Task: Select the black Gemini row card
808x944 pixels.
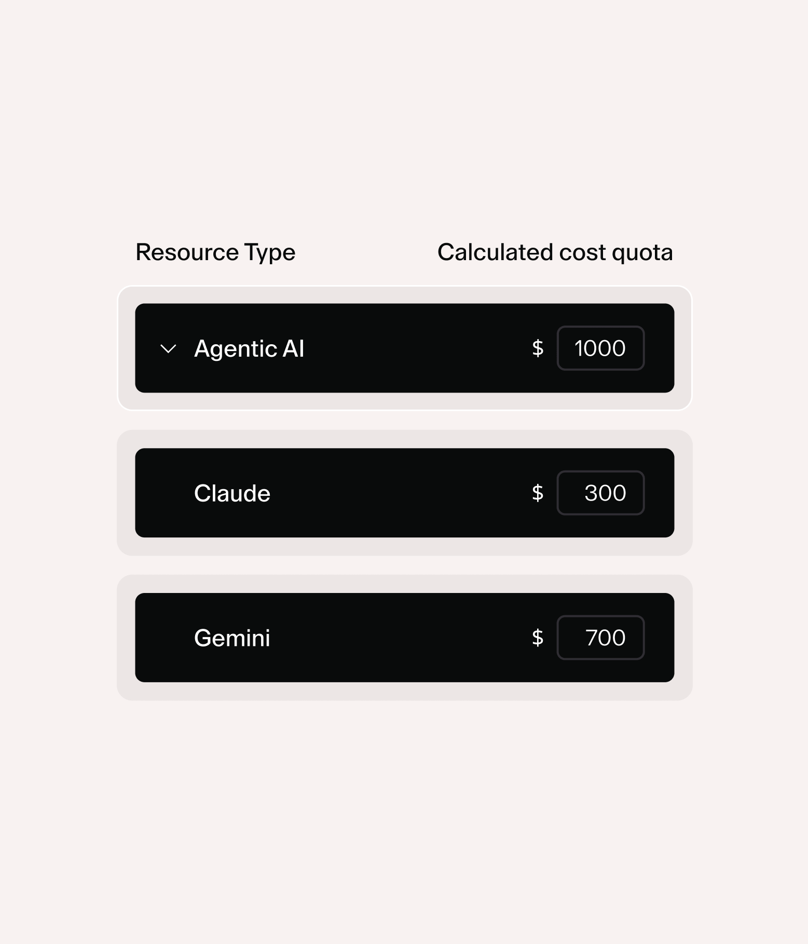Action: [405, 638]
